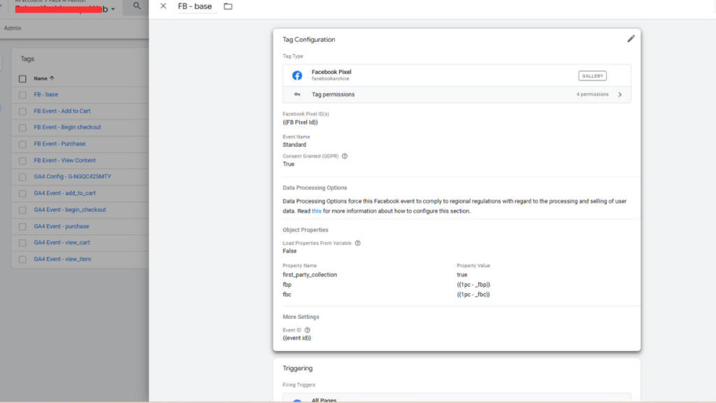
Task: Check the GA4 Event - purchase checkbox
Action: [x=22, y=227]
